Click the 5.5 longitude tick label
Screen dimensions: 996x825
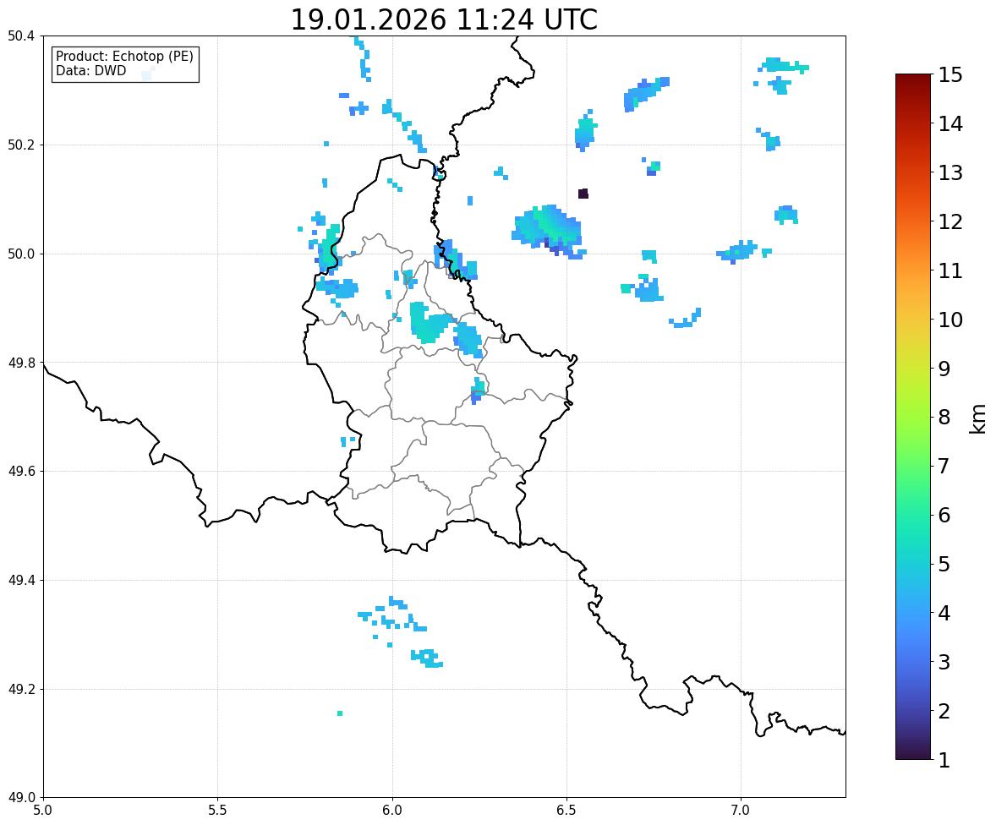[x=218, y=811]
